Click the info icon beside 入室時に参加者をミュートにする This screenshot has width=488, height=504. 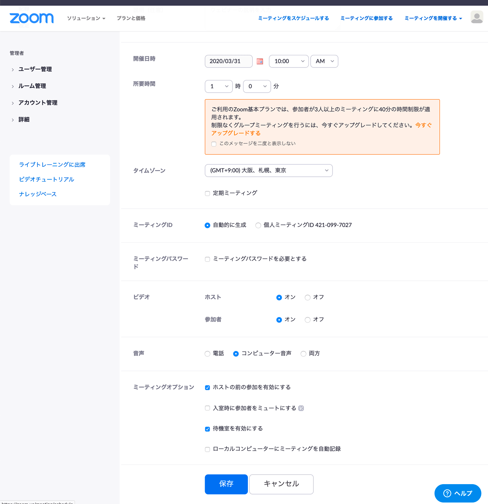click(x=301, y=408)
